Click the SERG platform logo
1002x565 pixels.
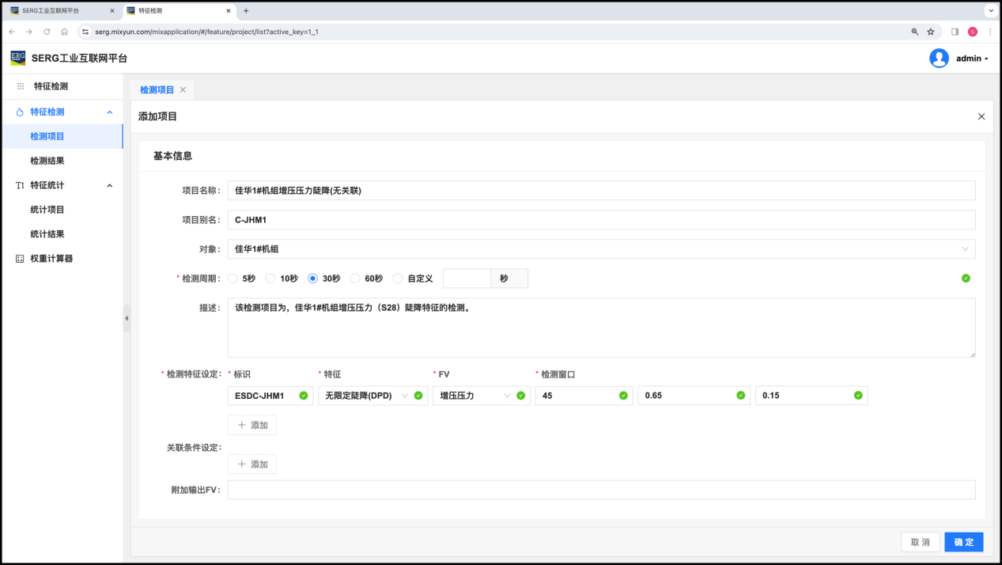[x=17, y=59]
